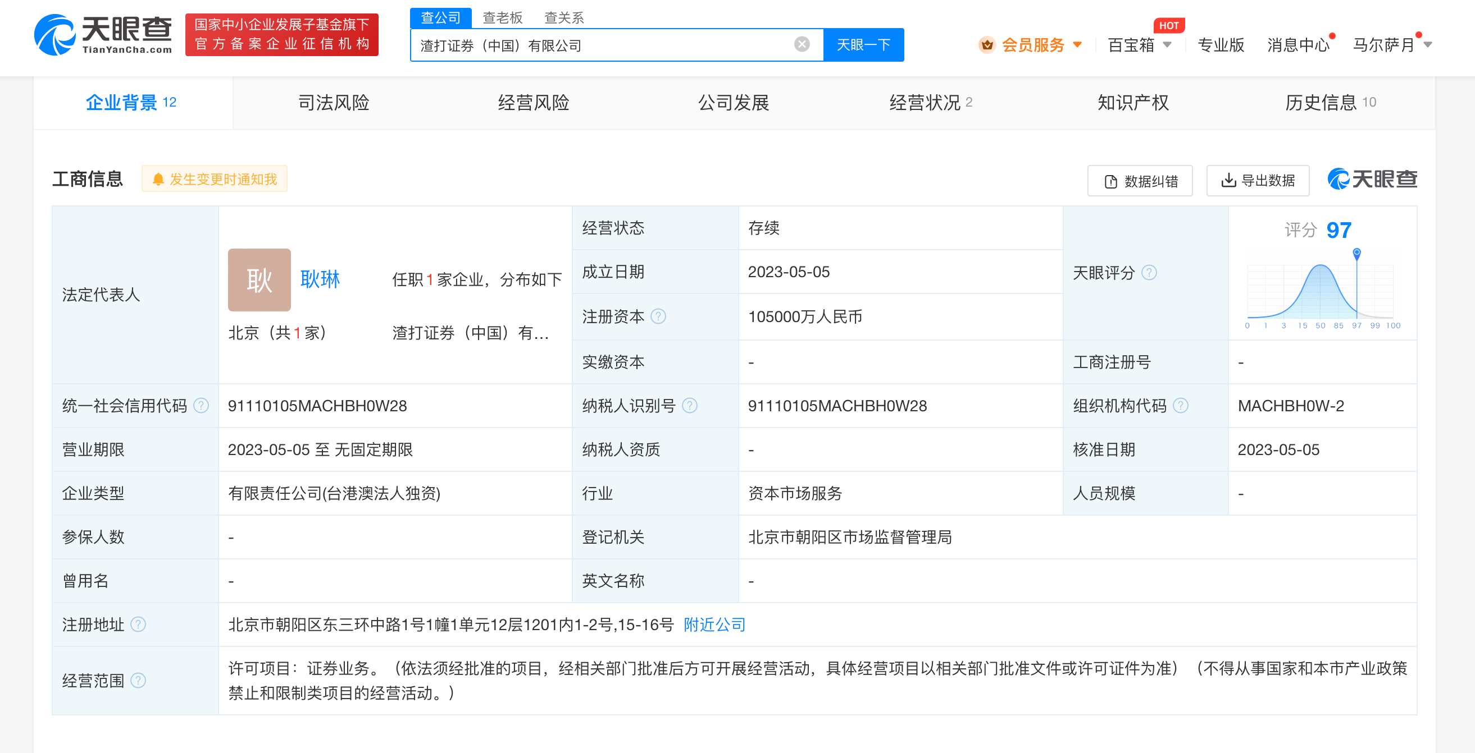
Task: Open 数据纠错 data correction tool
Action: click(x=1140, y=180)
